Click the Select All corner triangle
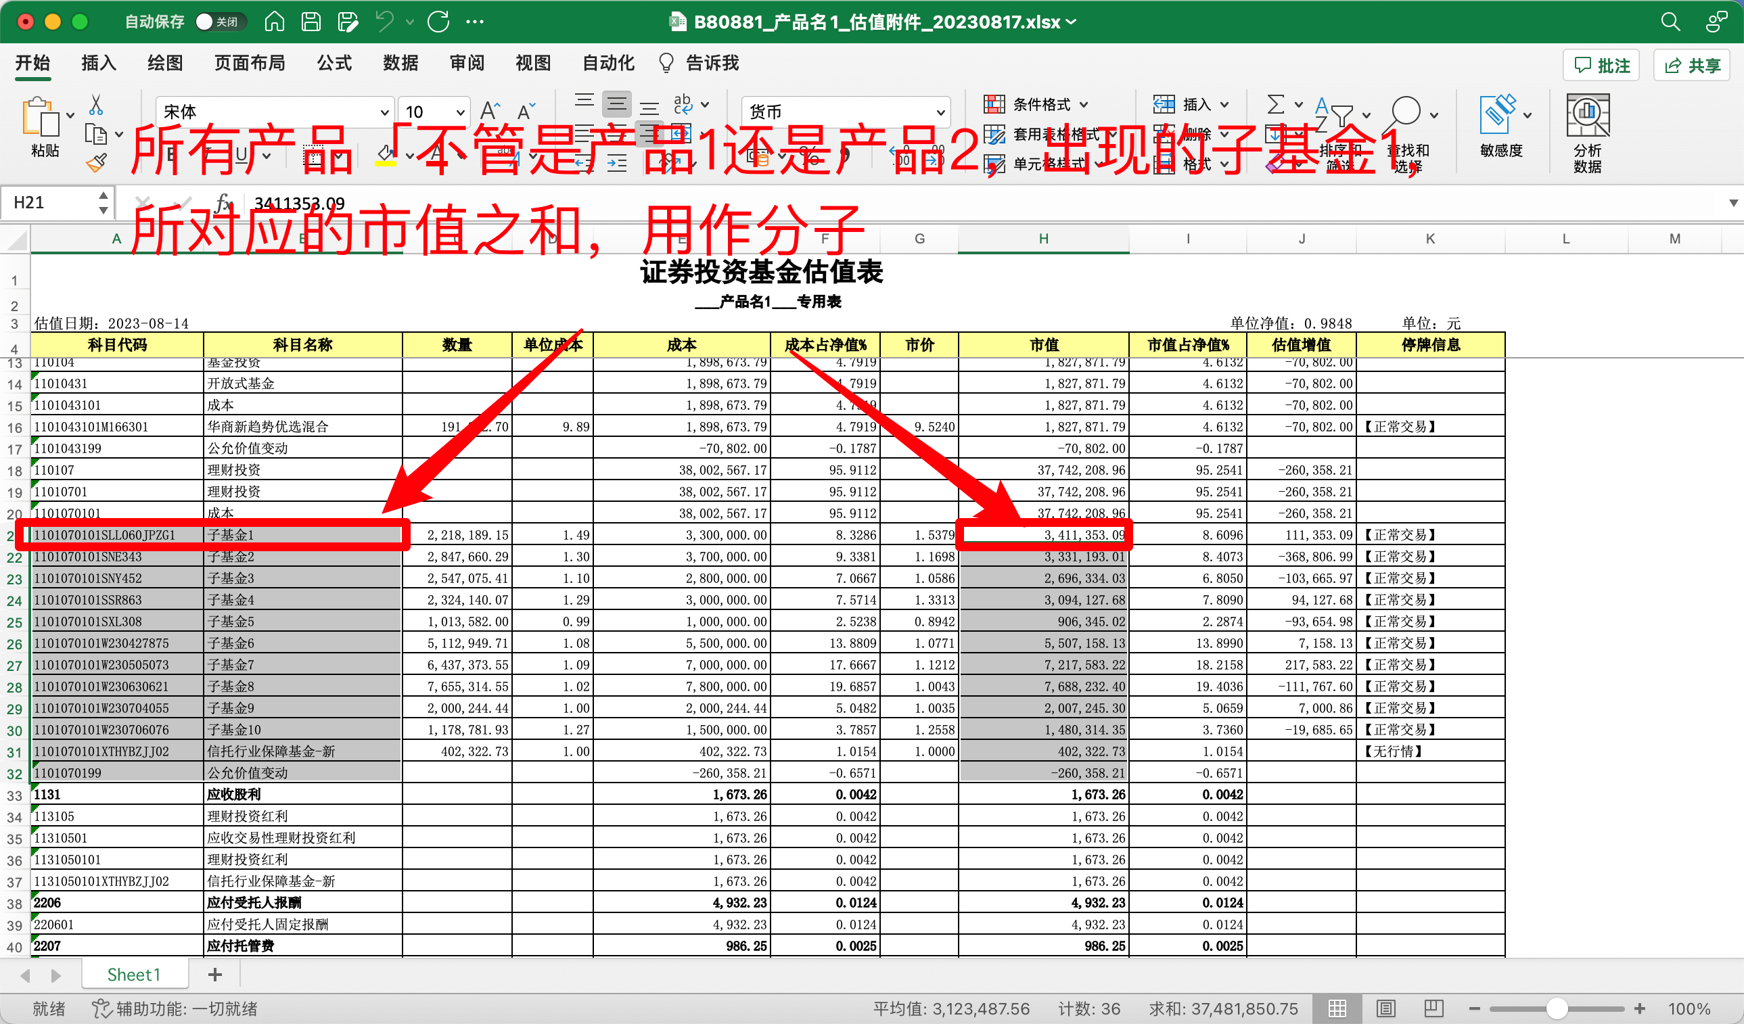Screen dimensions: 1744x1024 (16, 240)
